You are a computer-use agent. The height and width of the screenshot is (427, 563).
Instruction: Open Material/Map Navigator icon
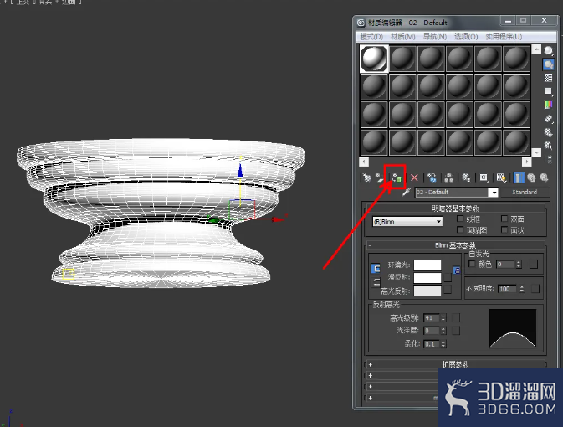coord(548,159)
